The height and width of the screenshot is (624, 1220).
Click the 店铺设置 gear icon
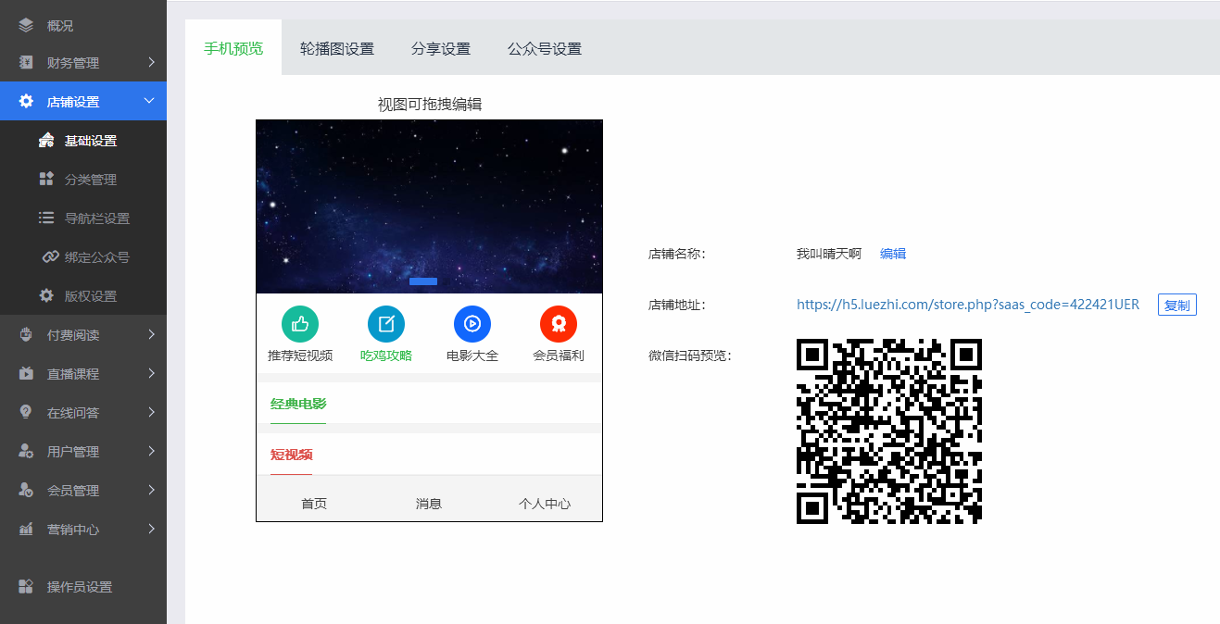[26, 102]
